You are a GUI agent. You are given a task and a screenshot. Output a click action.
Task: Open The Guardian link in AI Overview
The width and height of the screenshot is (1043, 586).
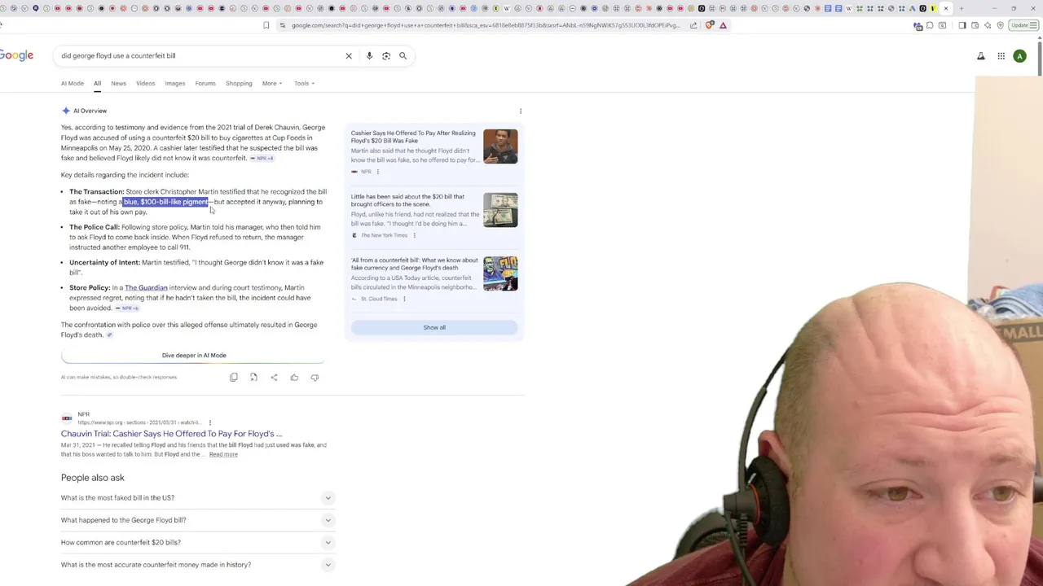tap(146, 287)
